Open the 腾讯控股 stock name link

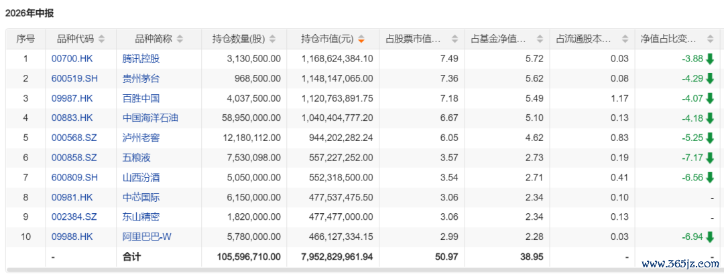click(141, 59)
